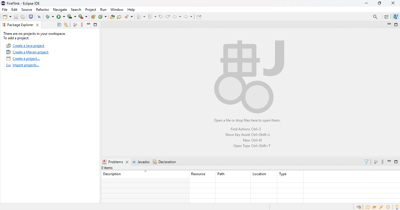Click the Create a Java project link
The height and width of the screenshot is (210, 400).
tap(28, 46)
